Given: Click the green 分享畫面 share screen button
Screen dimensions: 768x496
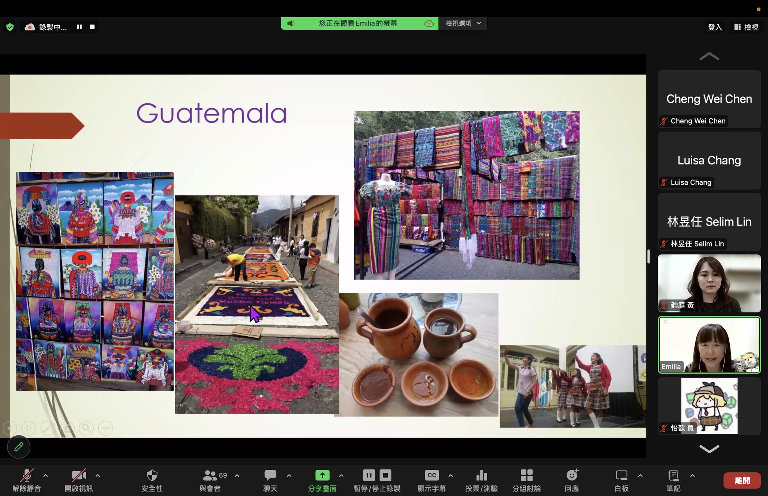Looking at the screenshot, I should (x=322, y=480).
